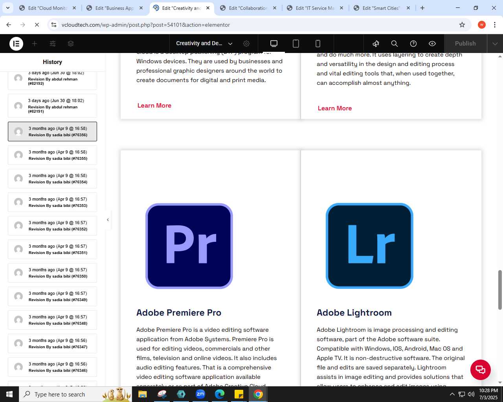This screenshot has height=402, width=503.
Task: Switch to Desktop responsive view
Action: pyautogui.click(x=274, y=44)
